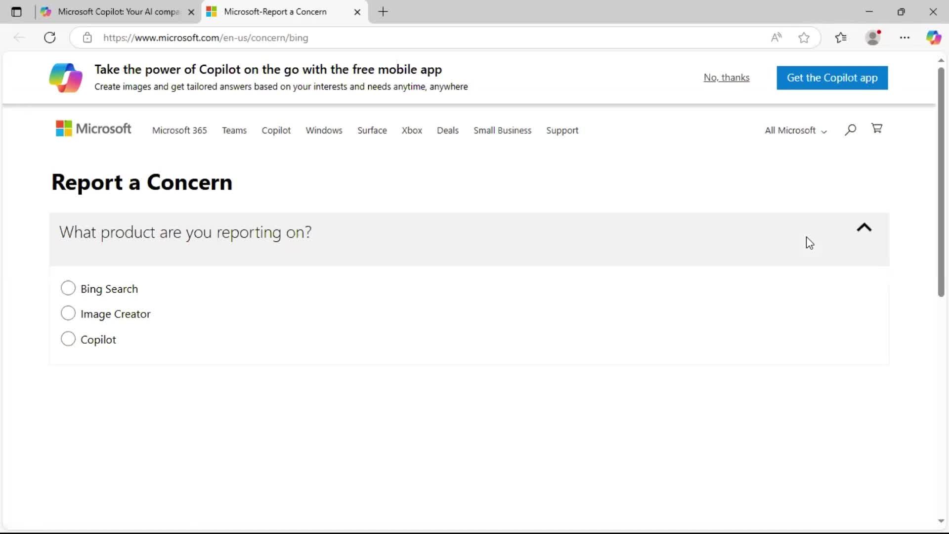Restore down the browser window
949x534 pixels.
point(901,12)
